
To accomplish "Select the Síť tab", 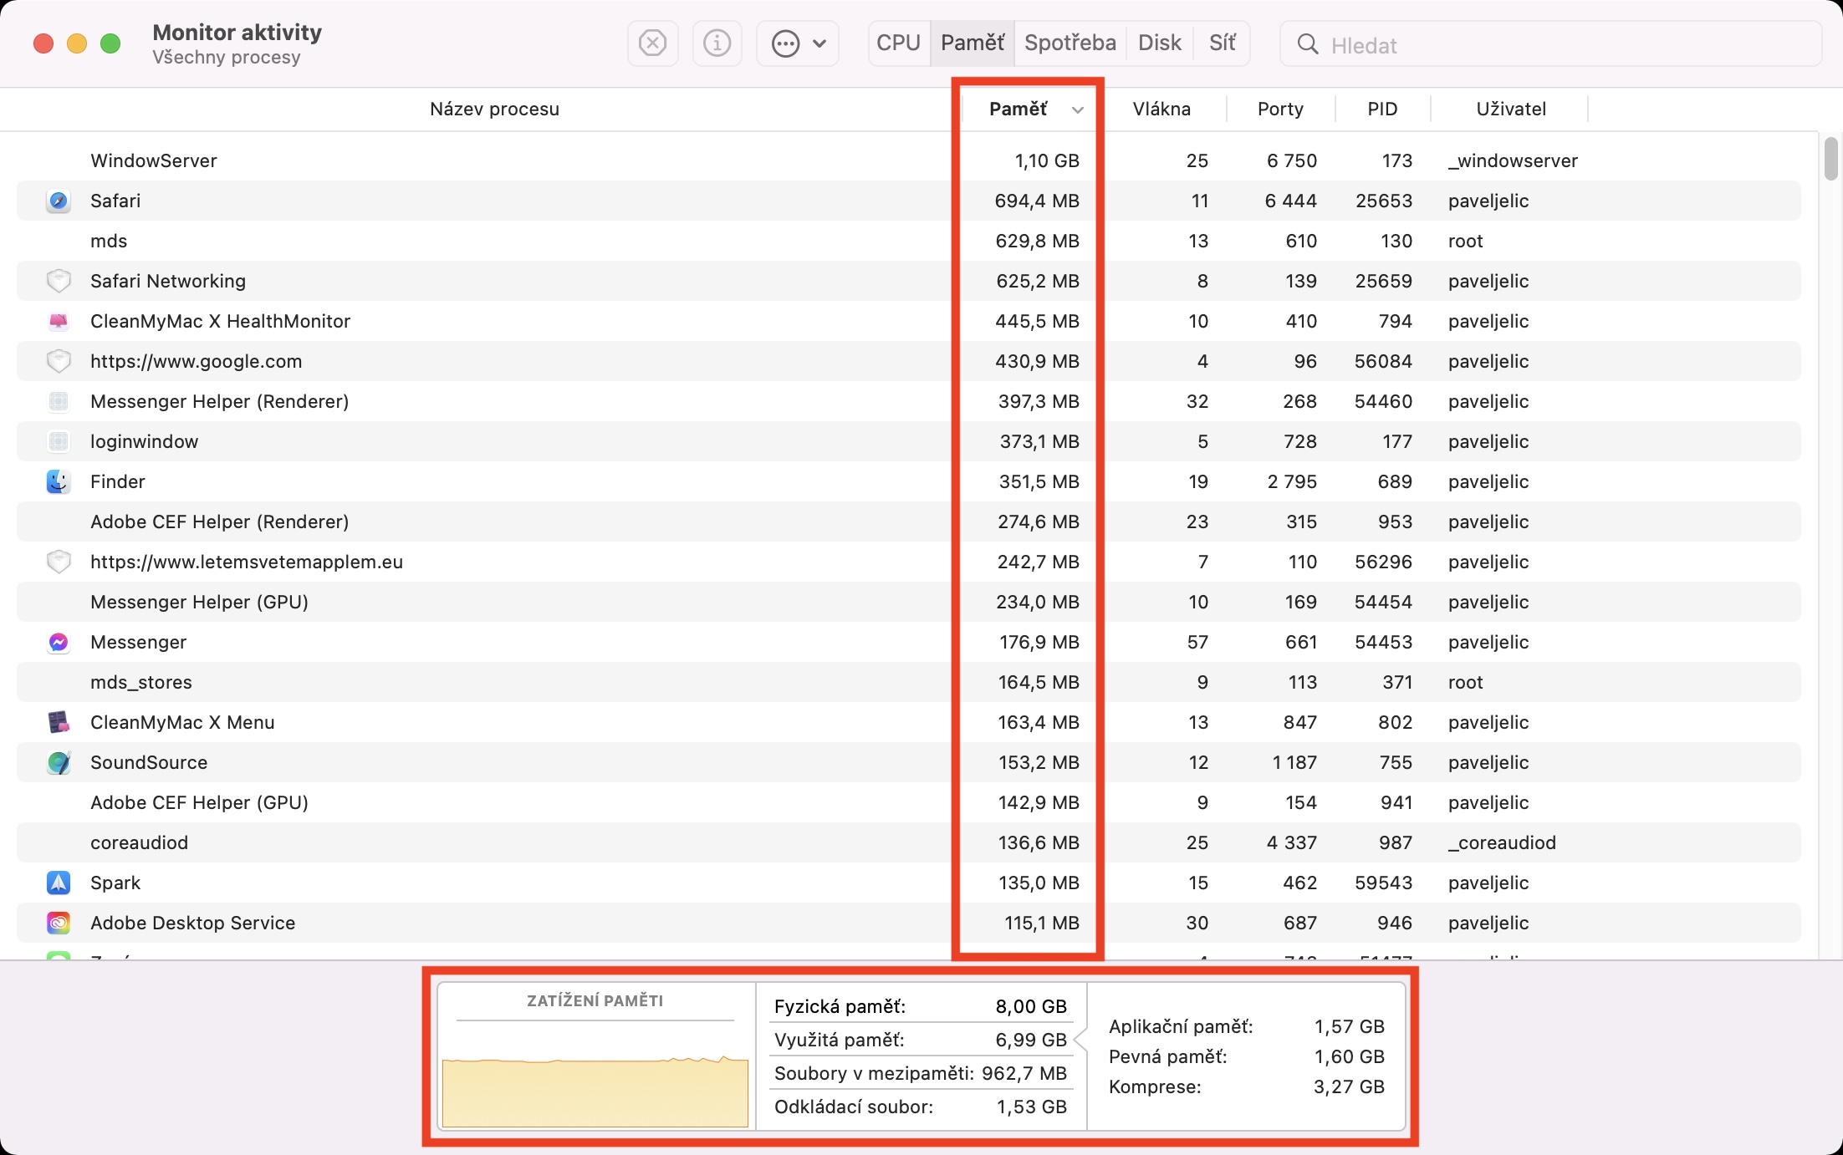I will click(1222, 43).
